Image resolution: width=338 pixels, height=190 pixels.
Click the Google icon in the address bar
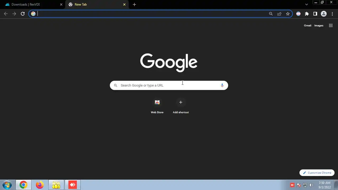point(33,14)
